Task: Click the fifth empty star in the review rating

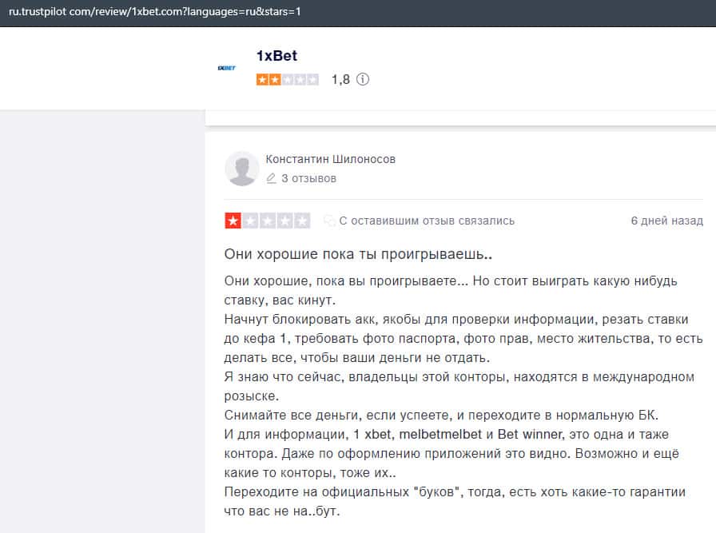Action: click(303, 221)
